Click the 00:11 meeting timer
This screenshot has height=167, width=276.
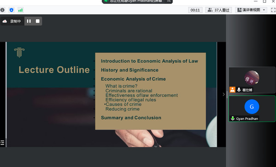[195, 10]
